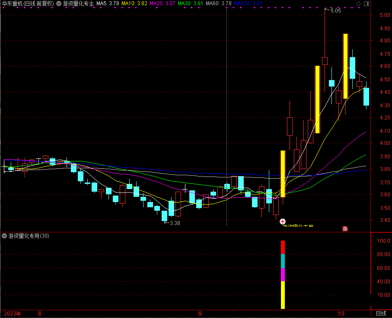Click the yellow segment of the indicator bar

[x=283, y=295]
